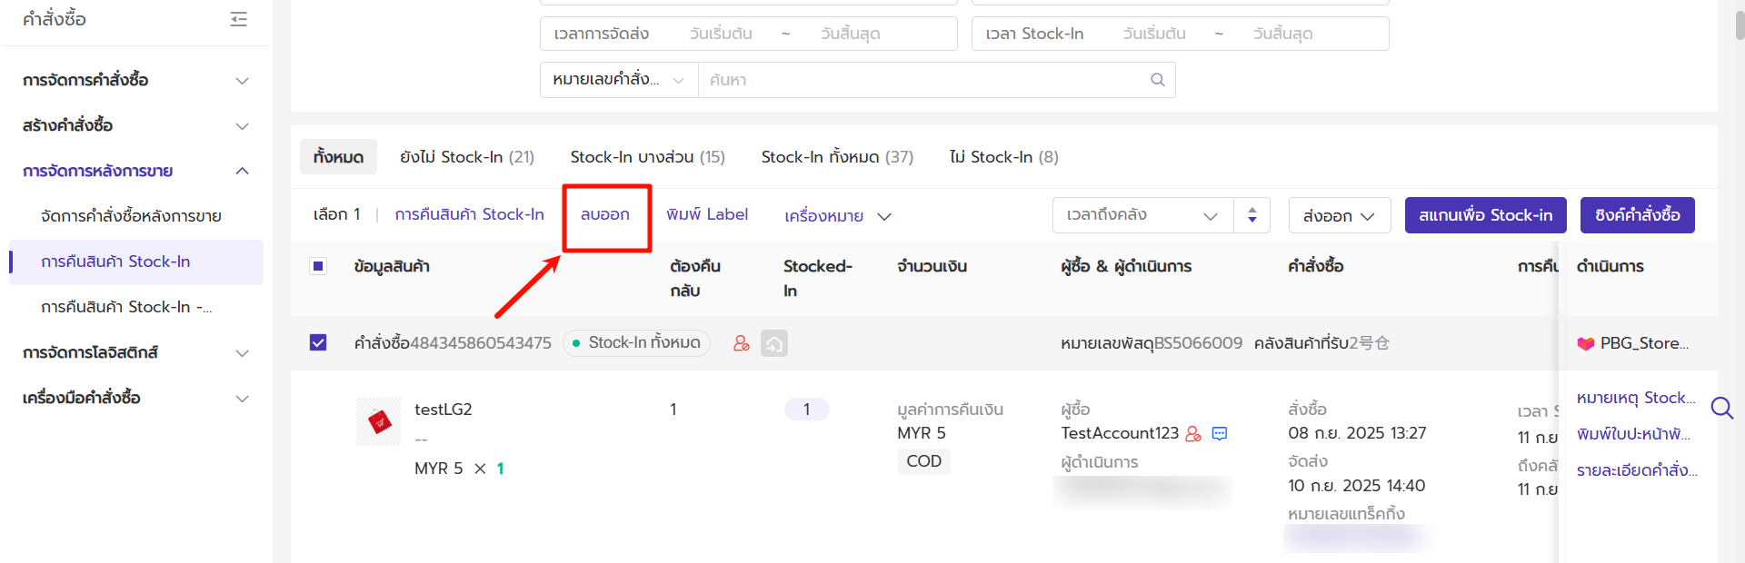Toggle the select-all checkbox in the table header

pyautogui.click(x=318, y=266)
